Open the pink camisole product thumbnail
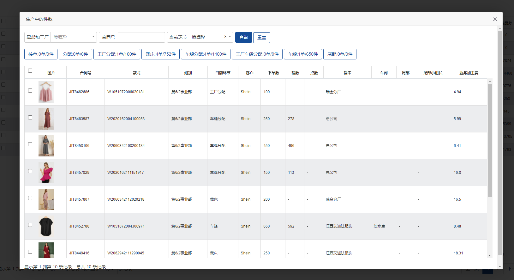The image size is (514, 280). pos(46,92)
